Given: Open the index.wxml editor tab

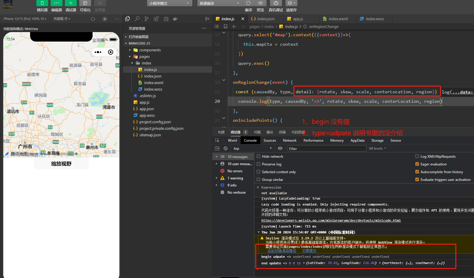Looking at the screenshot, I should pos(338,19).
